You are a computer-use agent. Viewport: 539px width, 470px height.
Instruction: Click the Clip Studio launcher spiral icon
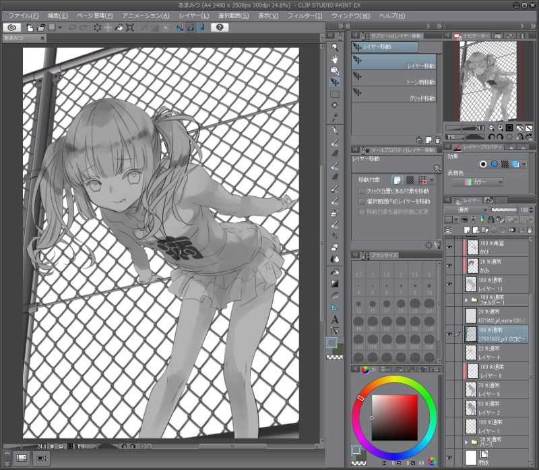tap(11, 28)
